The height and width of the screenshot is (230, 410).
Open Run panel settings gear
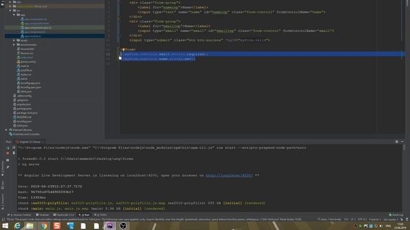397,142
